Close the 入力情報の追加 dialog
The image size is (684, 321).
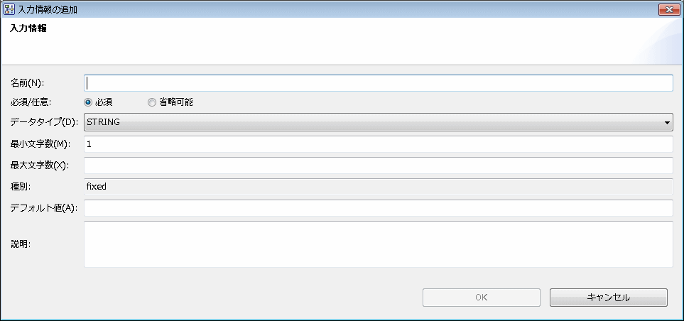[669, 9]
